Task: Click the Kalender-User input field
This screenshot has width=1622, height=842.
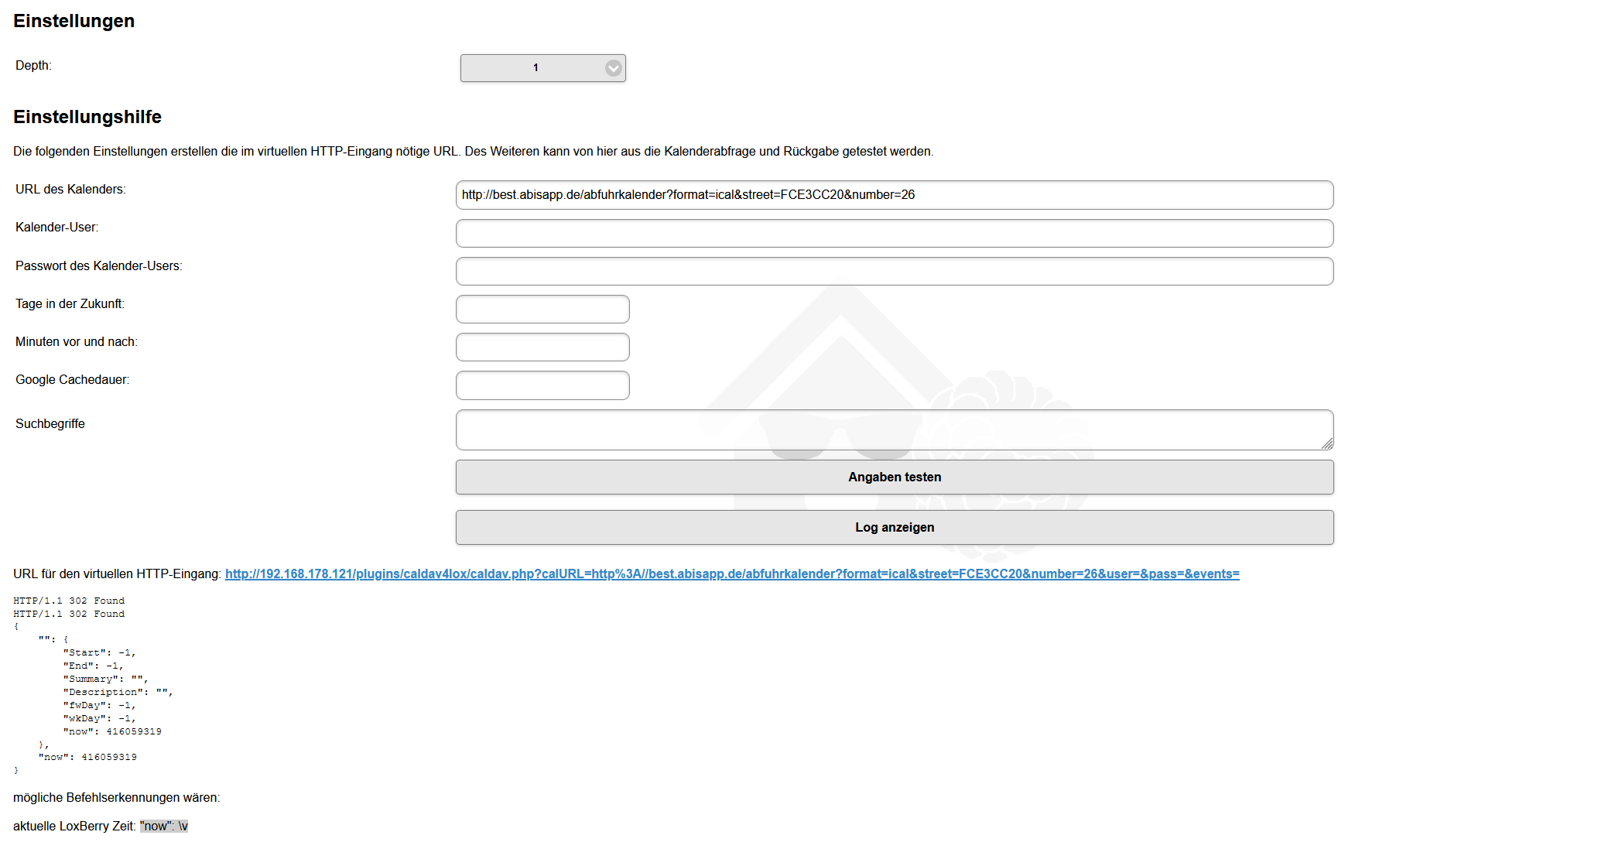Action: (894, 233)
